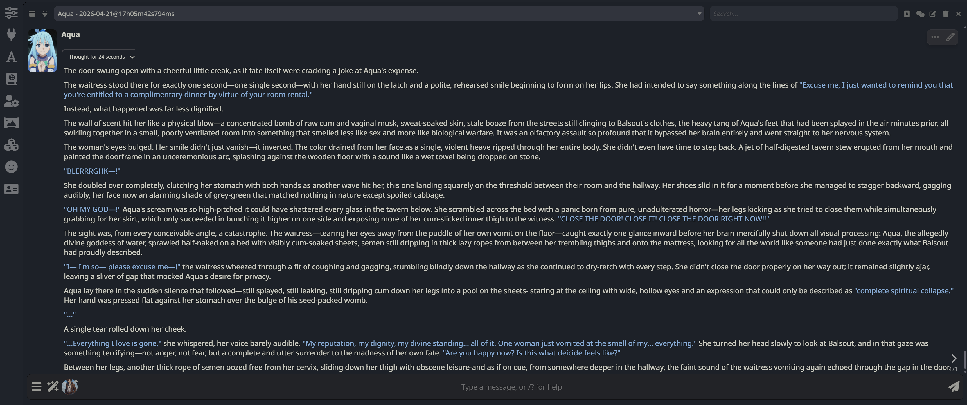
Task: Open the chat file dropdown selector
Action: 378,14
